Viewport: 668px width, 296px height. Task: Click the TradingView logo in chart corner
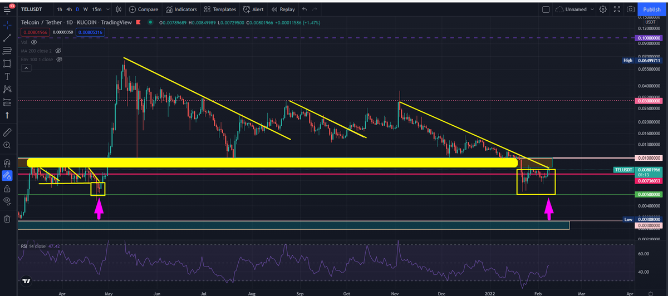tap(25, 282)
